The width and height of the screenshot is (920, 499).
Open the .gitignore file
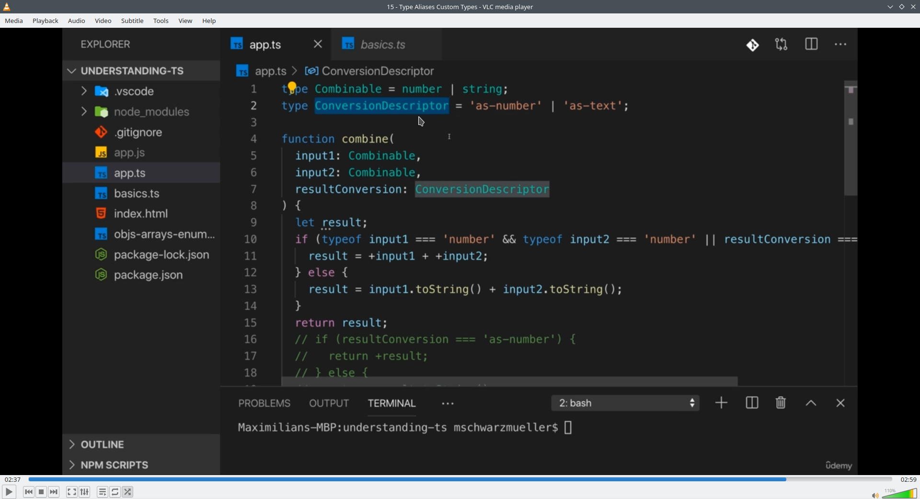pos(141,132)
